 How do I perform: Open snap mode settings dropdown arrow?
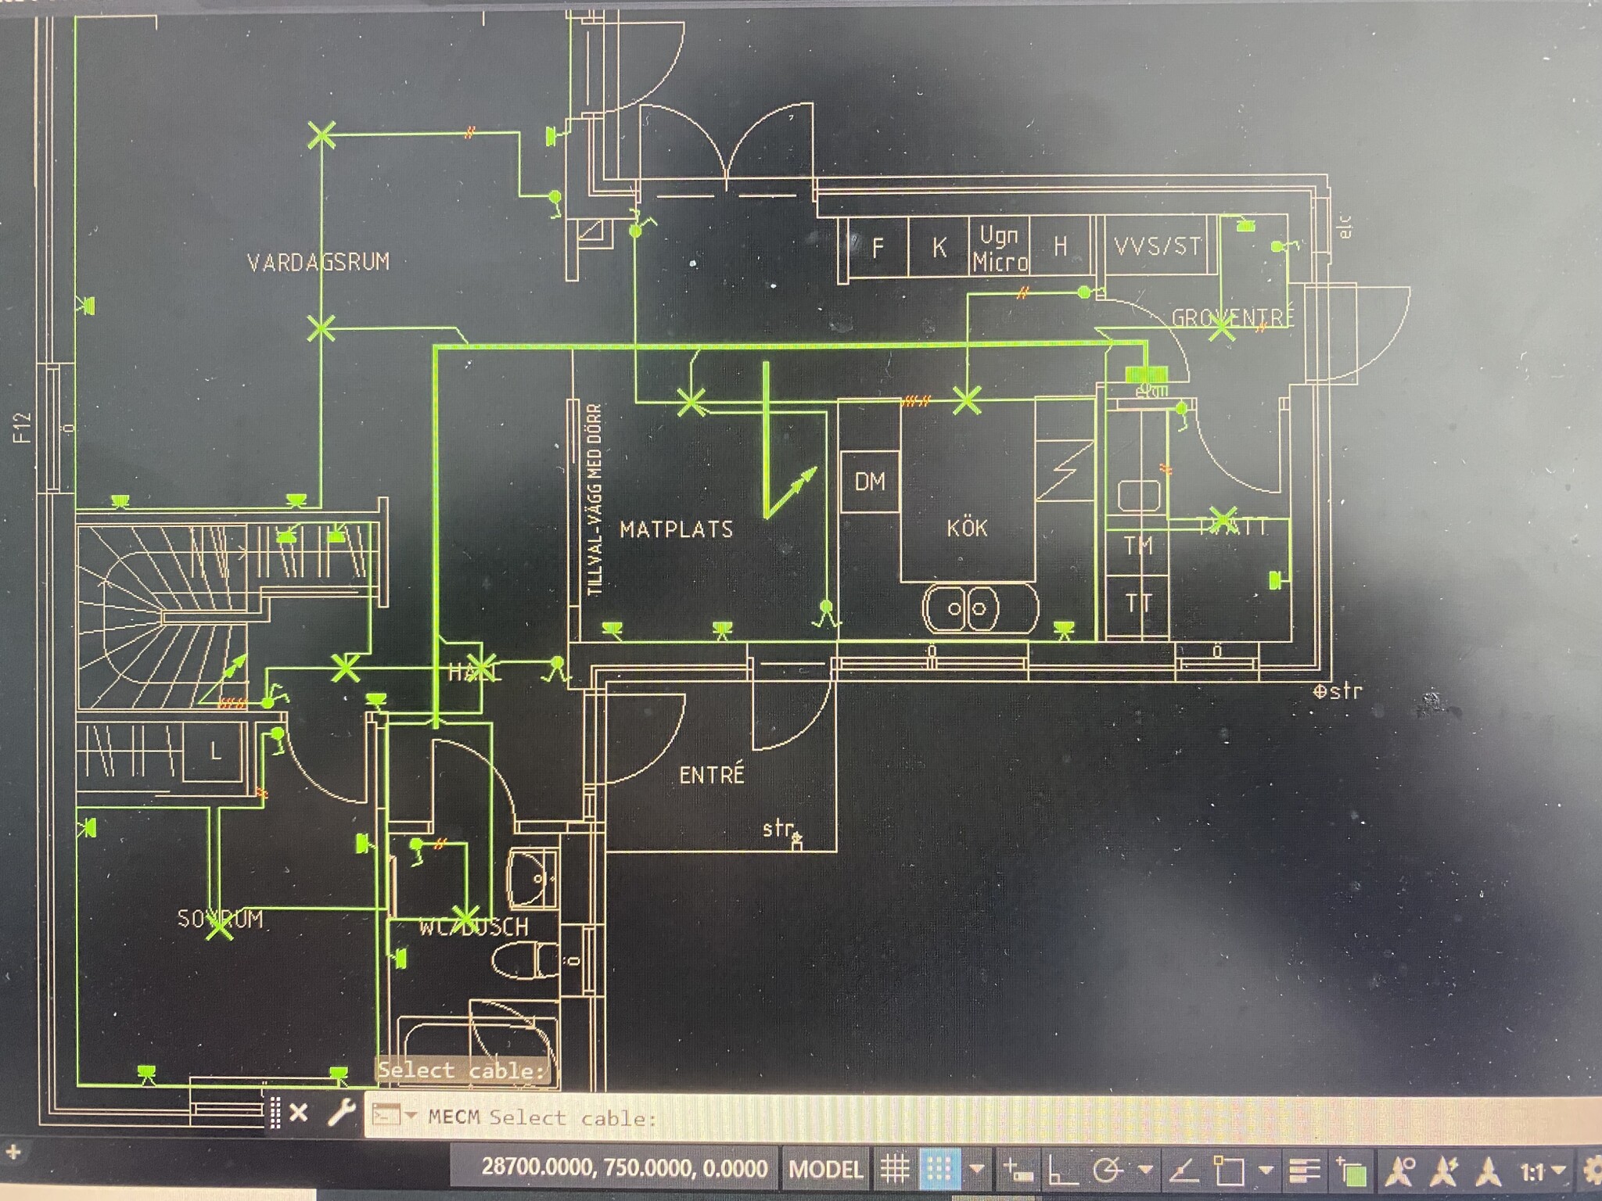click(x=977, y=1169)
